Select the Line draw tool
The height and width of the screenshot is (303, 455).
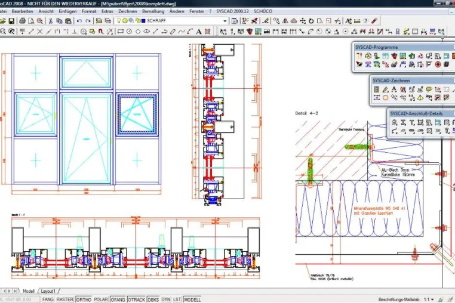pos(155,32)
